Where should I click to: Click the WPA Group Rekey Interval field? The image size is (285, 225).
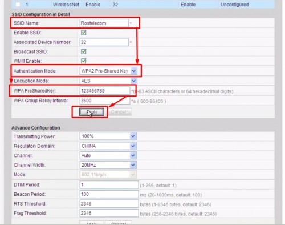105,101
